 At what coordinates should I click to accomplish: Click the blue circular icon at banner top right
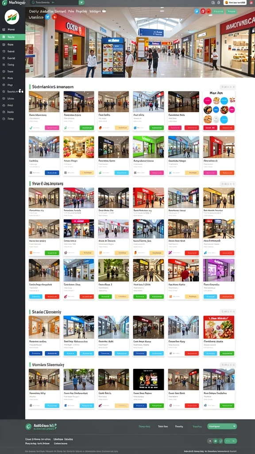(x=197, y=11)
